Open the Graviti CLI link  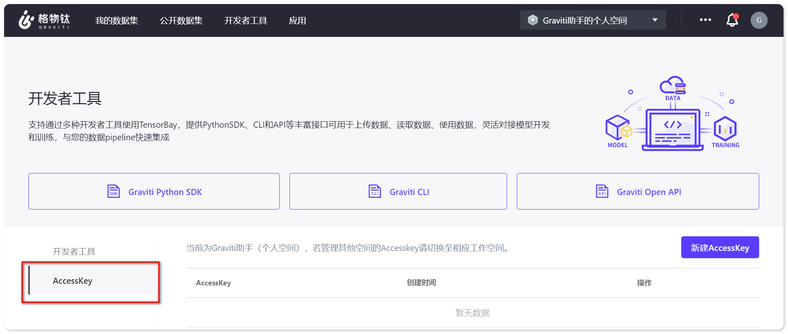[x=409, y=192]
